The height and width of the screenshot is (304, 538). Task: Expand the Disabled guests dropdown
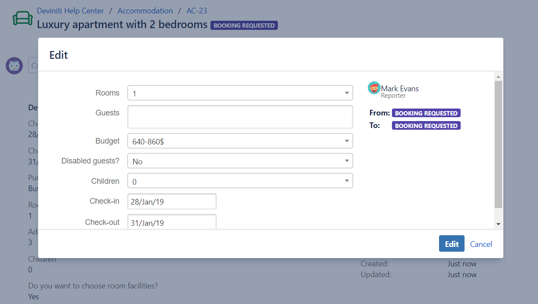pyautogui.click(x=240, y=161)
